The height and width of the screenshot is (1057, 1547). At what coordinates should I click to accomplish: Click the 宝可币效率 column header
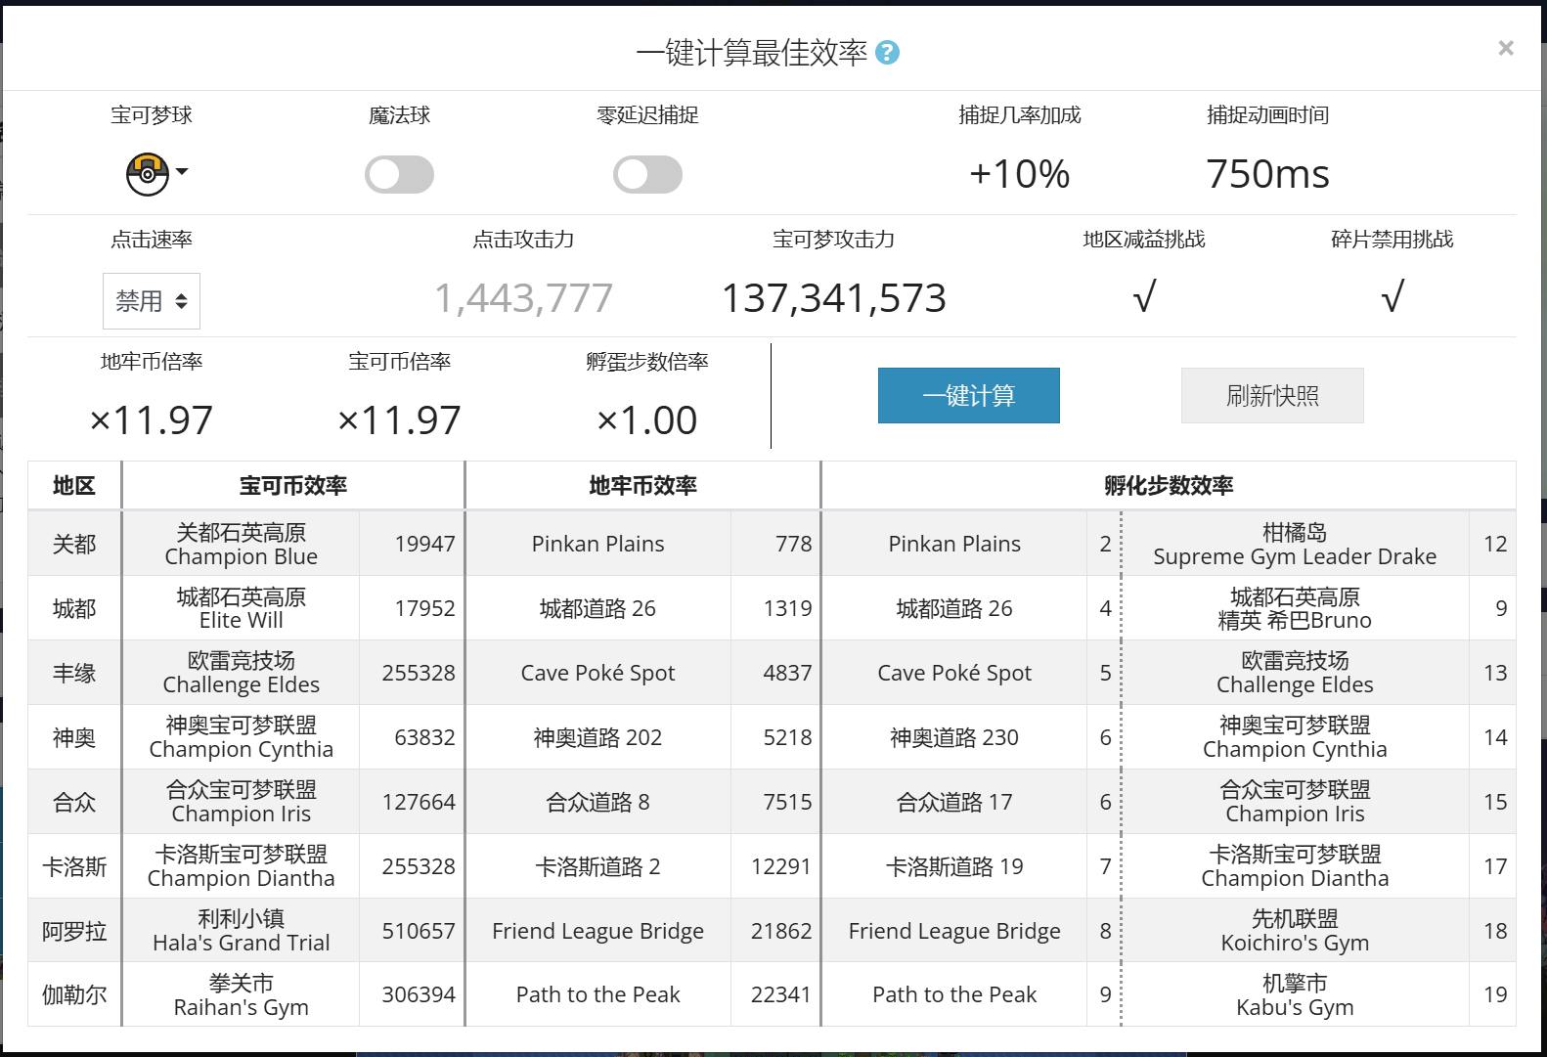(292, 486)
